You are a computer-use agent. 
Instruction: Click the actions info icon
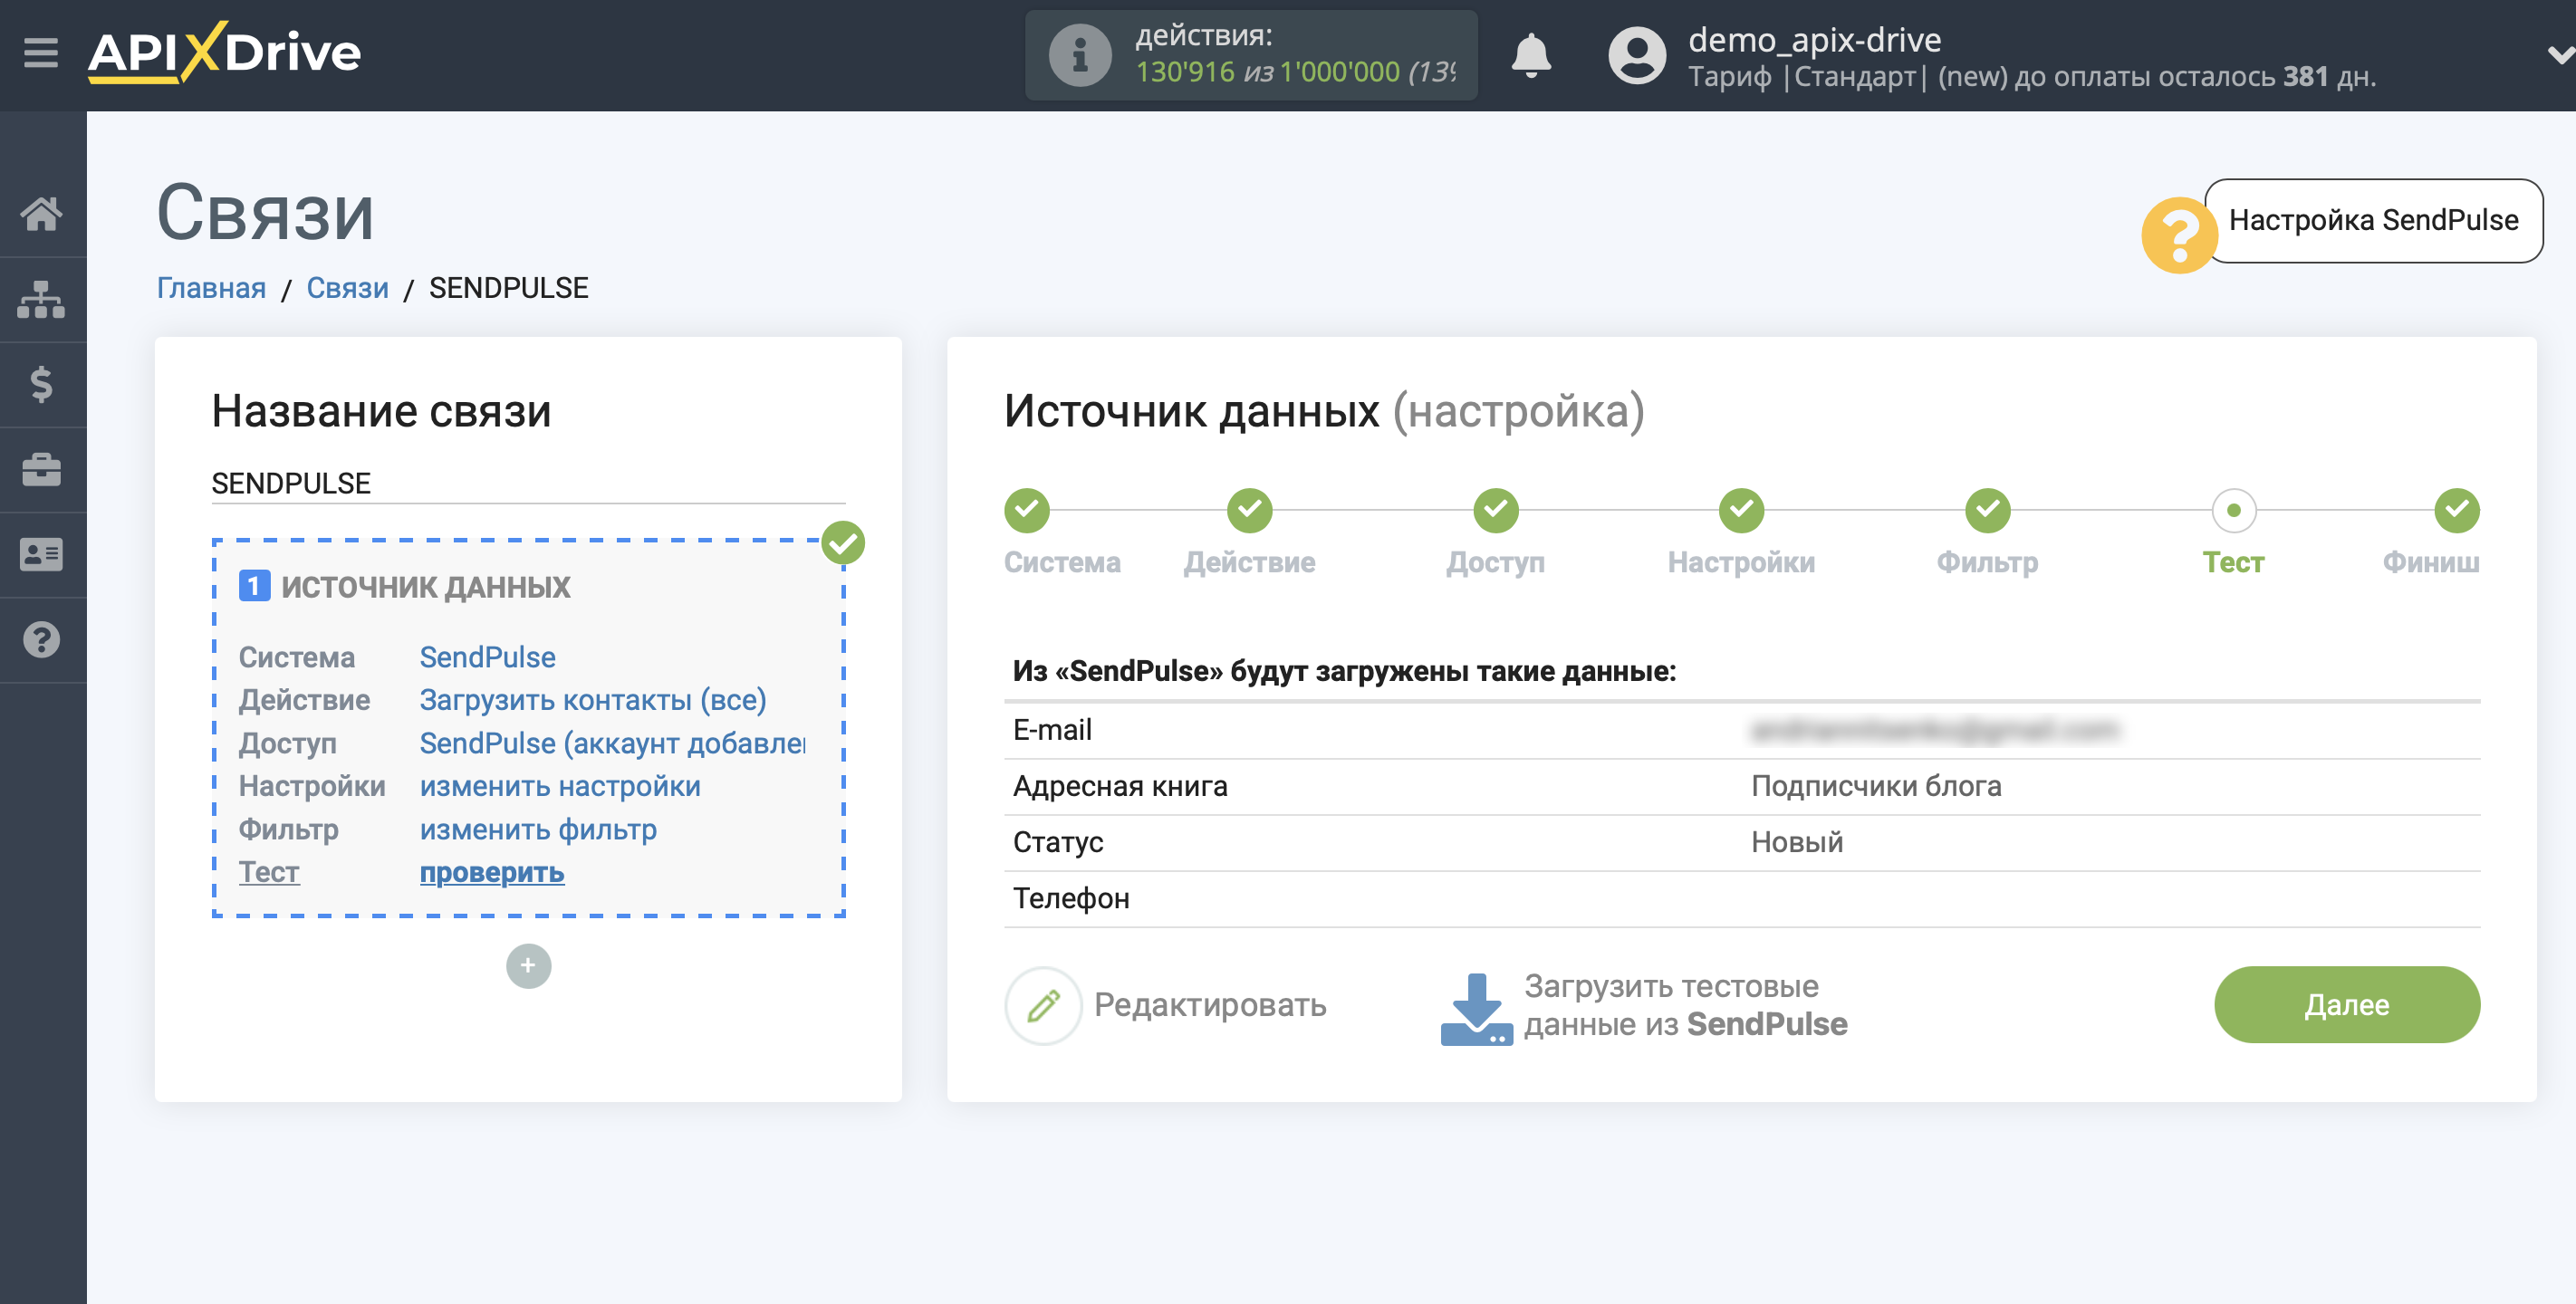(x=1079, y=55)
